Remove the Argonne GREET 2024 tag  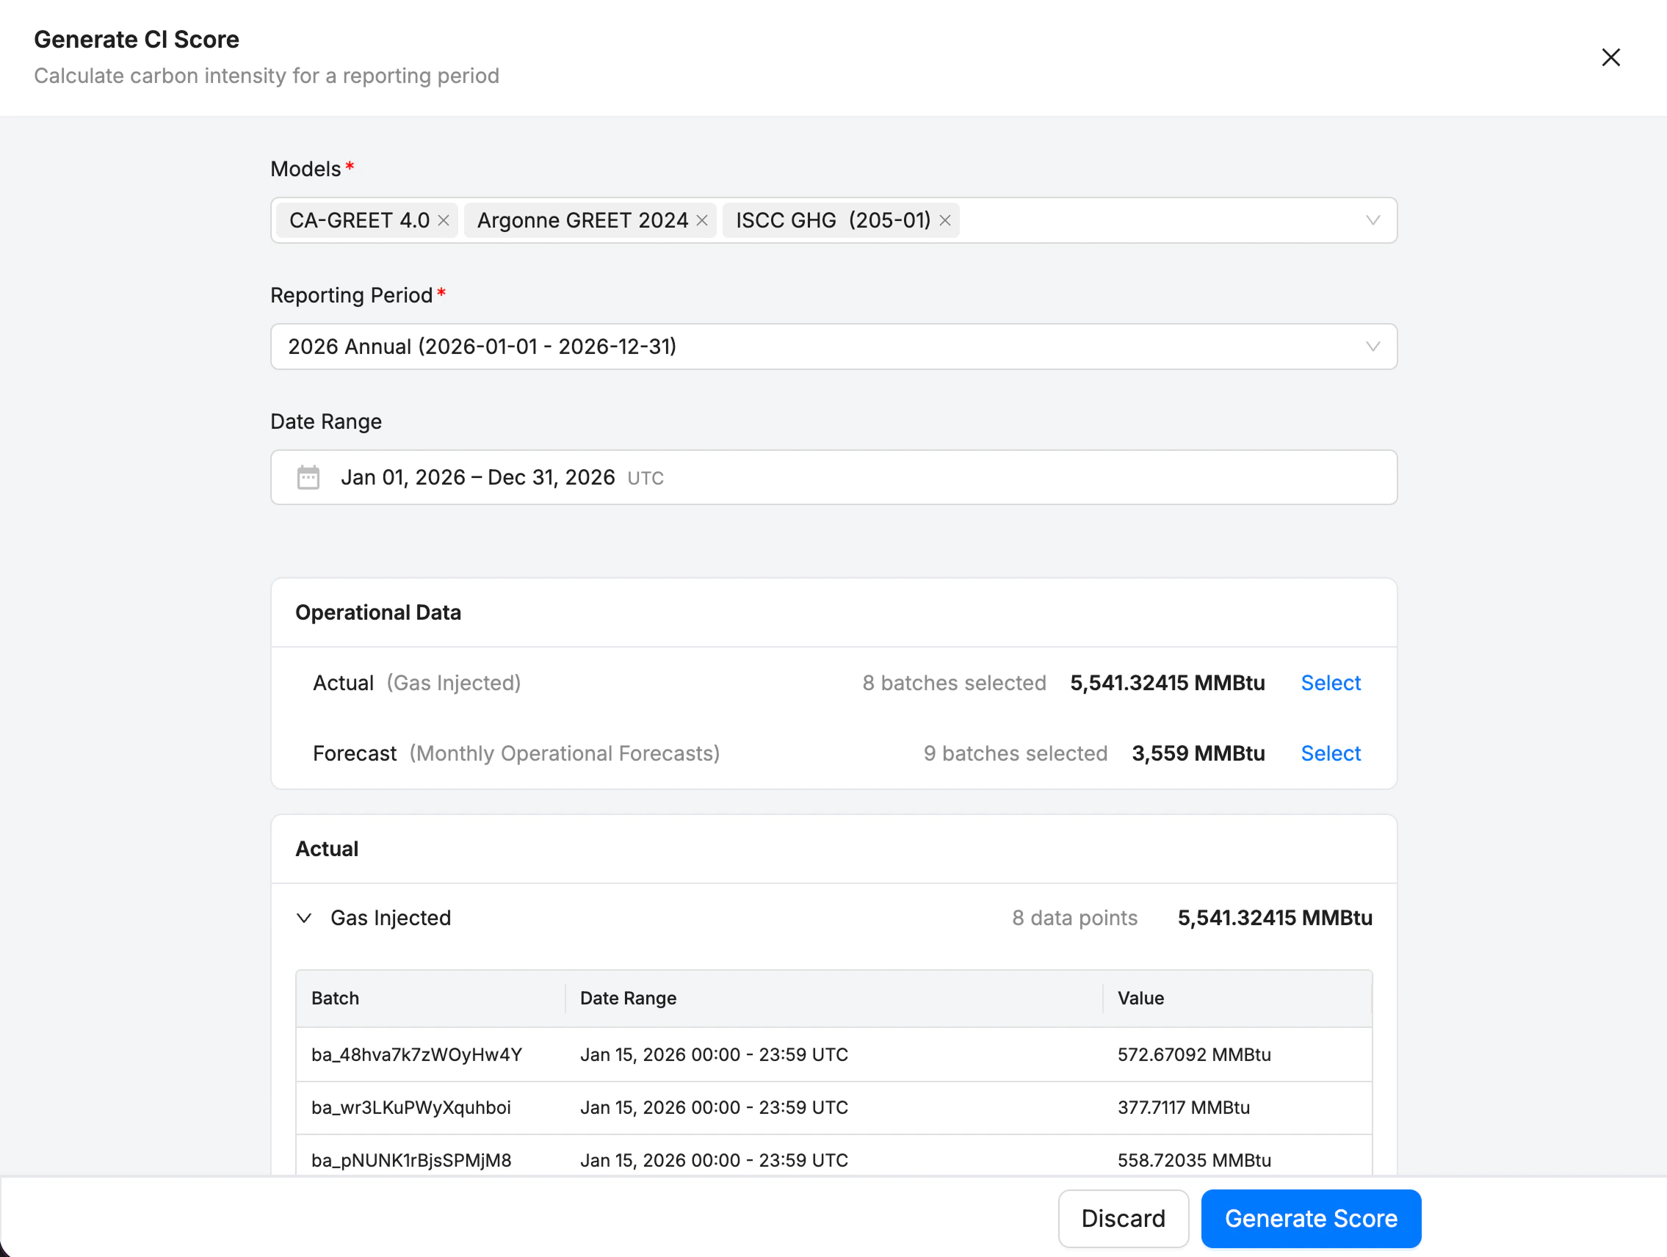[x=701, y=220]
